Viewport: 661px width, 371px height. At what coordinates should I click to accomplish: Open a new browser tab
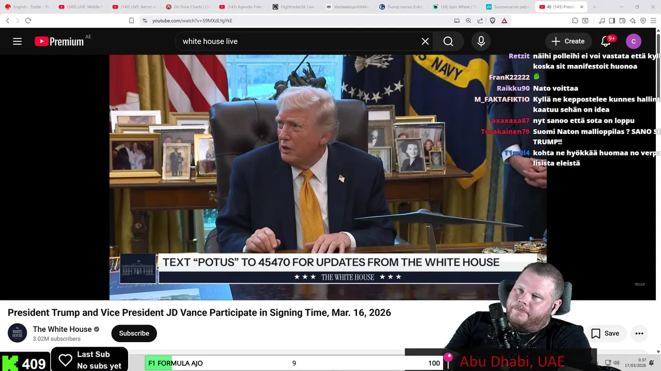click(x=594, y=7)
